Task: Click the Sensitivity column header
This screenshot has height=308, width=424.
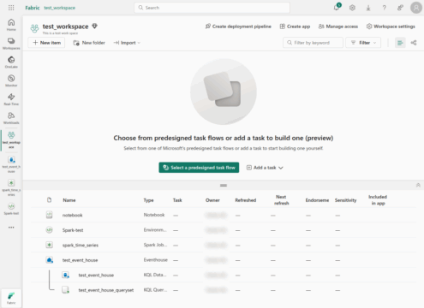Action: point(345,200)
